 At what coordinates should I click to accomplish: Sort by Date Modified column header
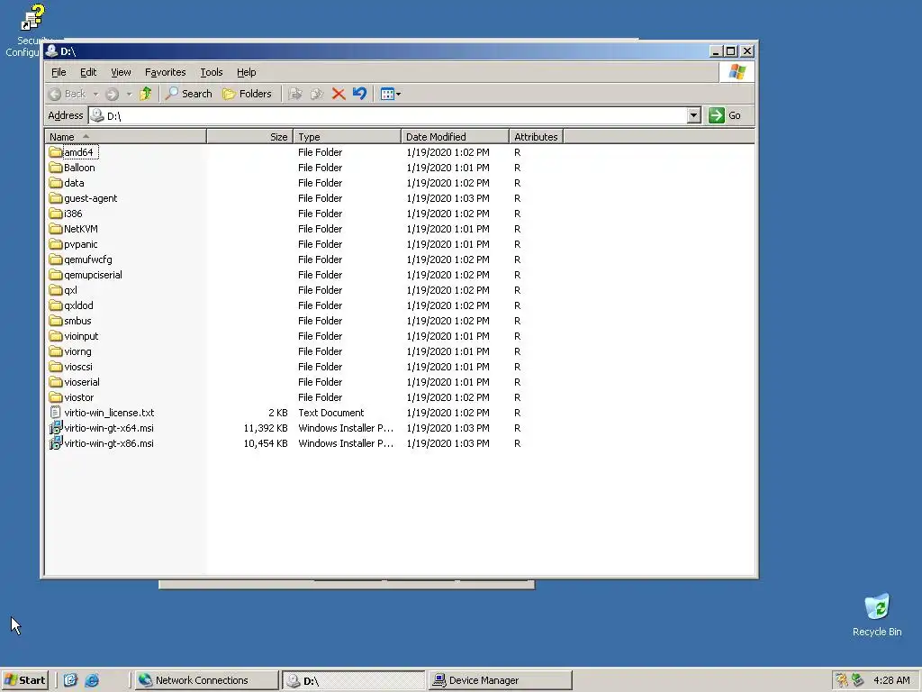tap(455, 137)
